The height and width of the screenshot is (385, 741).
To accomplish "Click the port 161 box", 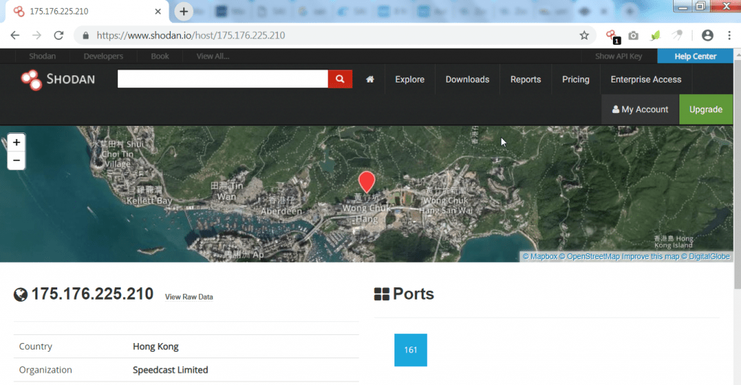I will (411, 350).
